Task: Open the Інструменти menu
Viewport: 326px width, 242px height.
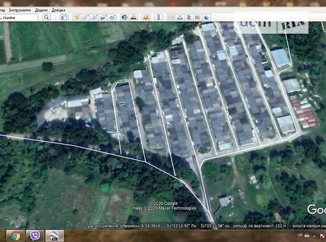Action: pyautogui.click(x=20, y=10)
